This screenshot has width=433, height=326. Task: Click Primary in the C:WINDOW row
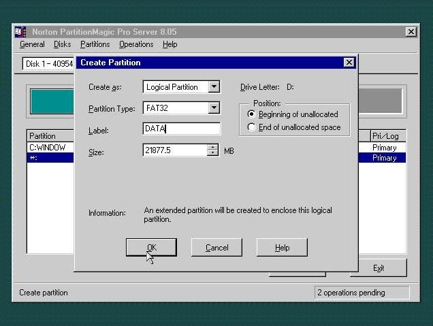[x=385, y=148]
